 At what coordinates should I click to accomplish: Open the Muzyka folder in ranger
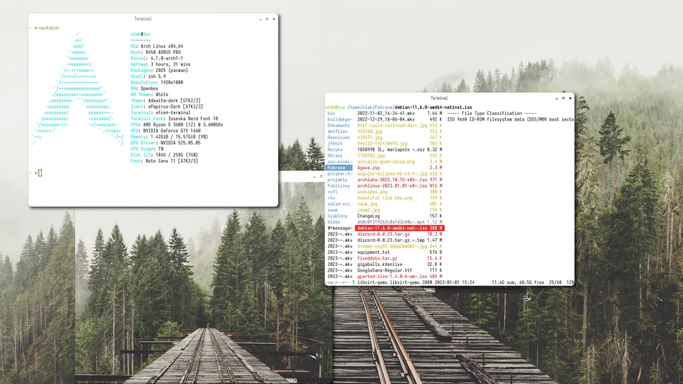coord(340,149)
